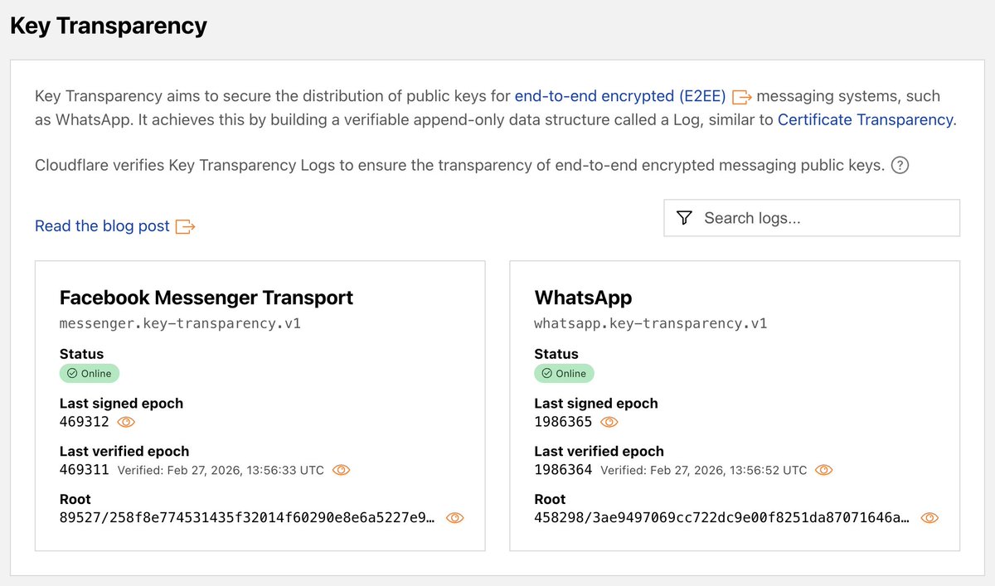Open the Certificate Transparency link

pos(865,119)
